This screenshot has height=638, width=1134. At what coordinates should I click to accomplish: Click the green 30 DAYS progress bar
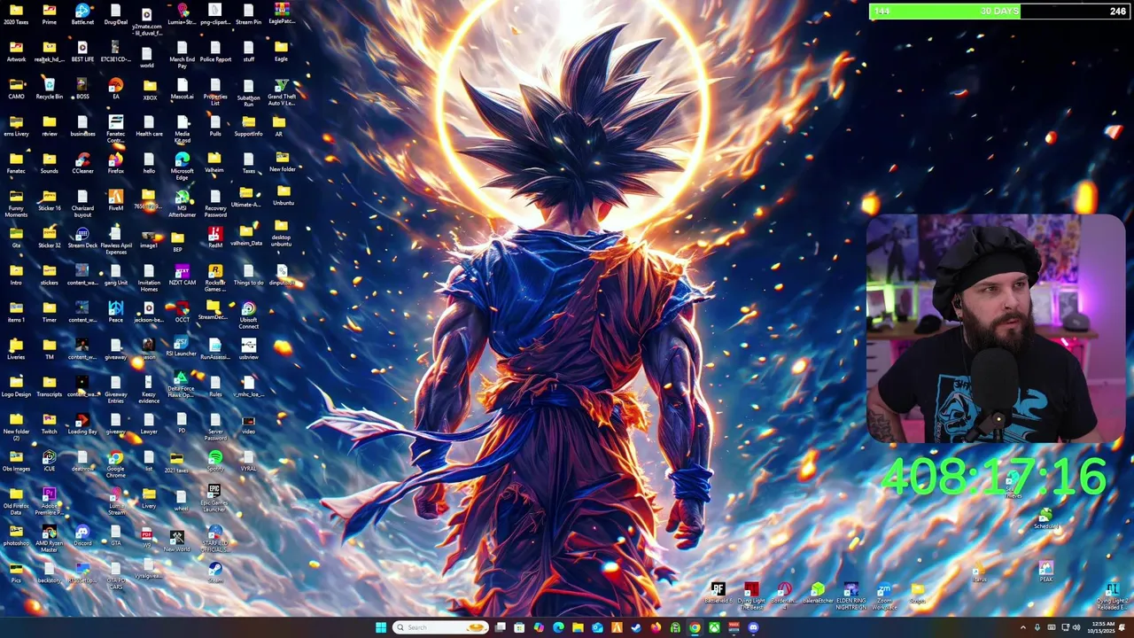tap(999, 12)
